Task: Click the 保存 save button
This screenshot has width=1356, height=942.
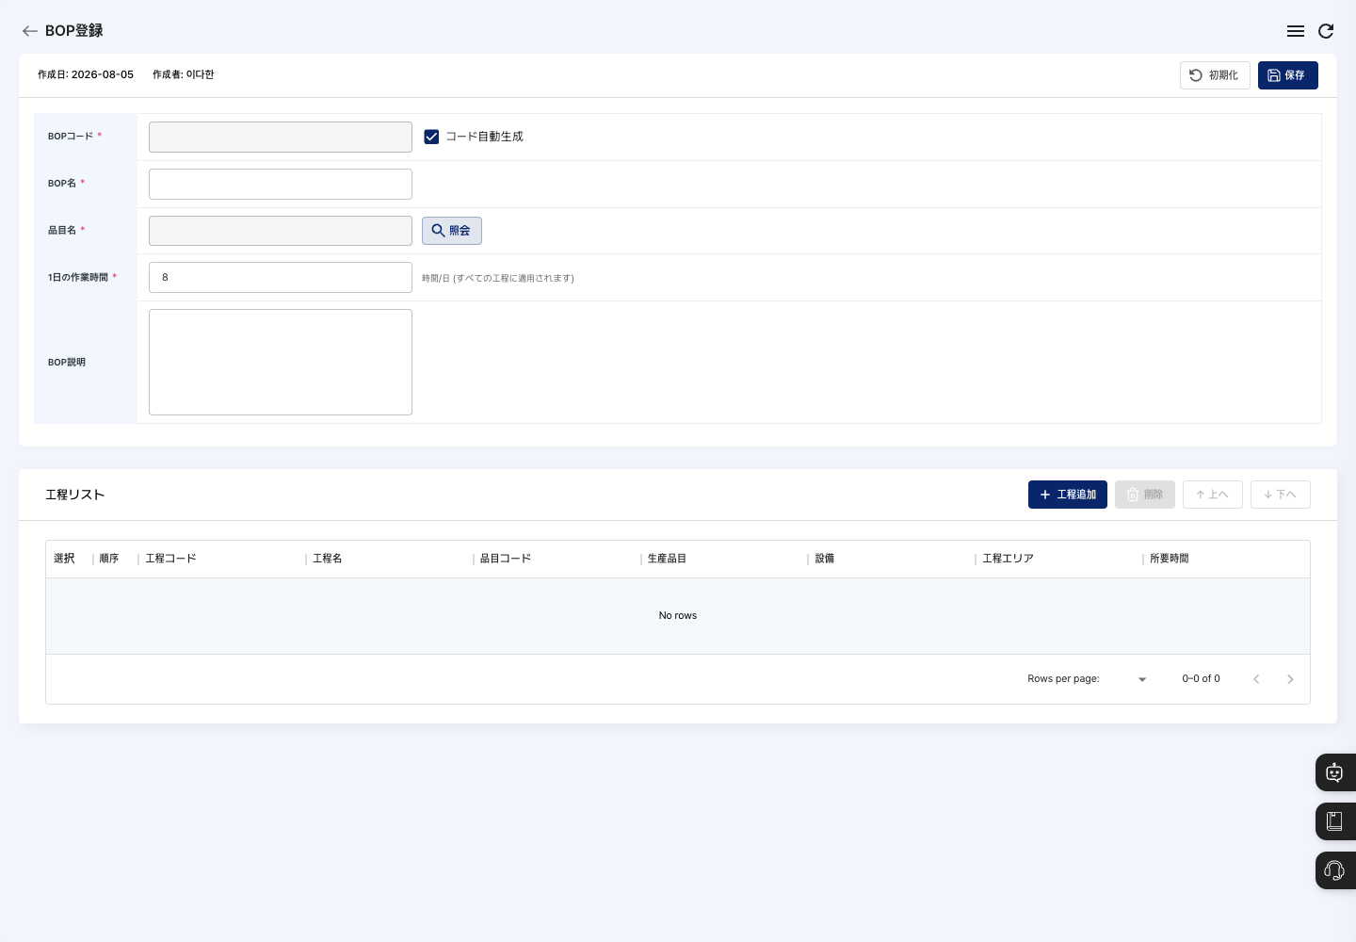Action: tap(1287, 75)
